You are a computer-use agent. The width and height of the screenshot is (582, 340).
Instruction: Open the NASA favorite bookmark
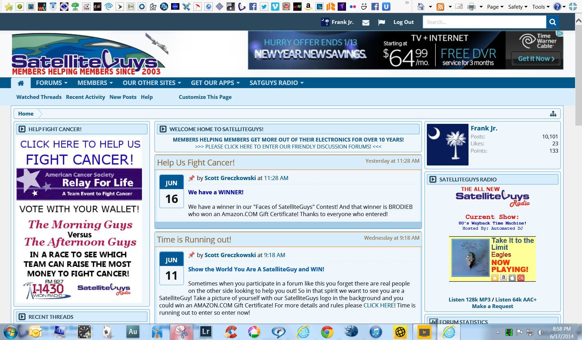(175, 6)
